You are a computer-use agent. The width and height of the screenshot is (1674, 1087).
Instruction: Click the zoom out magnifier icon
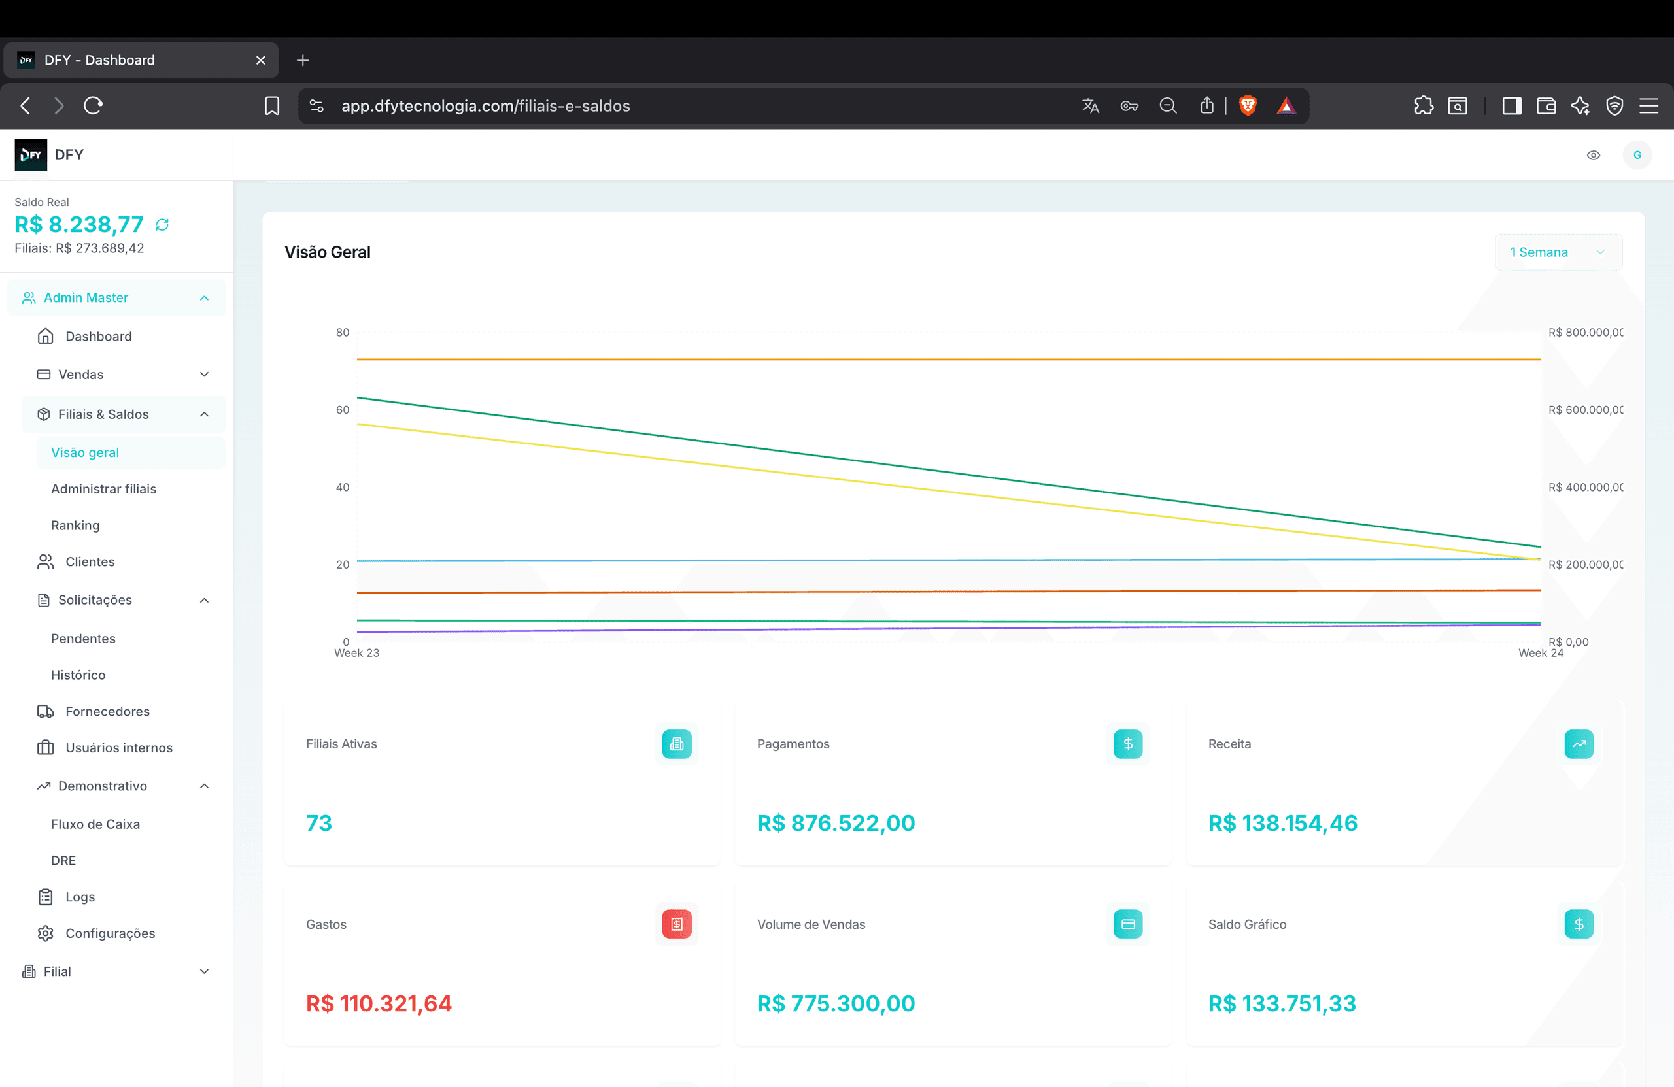pos(1168,105)
